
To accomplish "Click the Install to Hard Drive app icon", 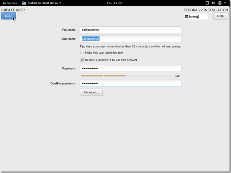I will [x=24, y=3].
